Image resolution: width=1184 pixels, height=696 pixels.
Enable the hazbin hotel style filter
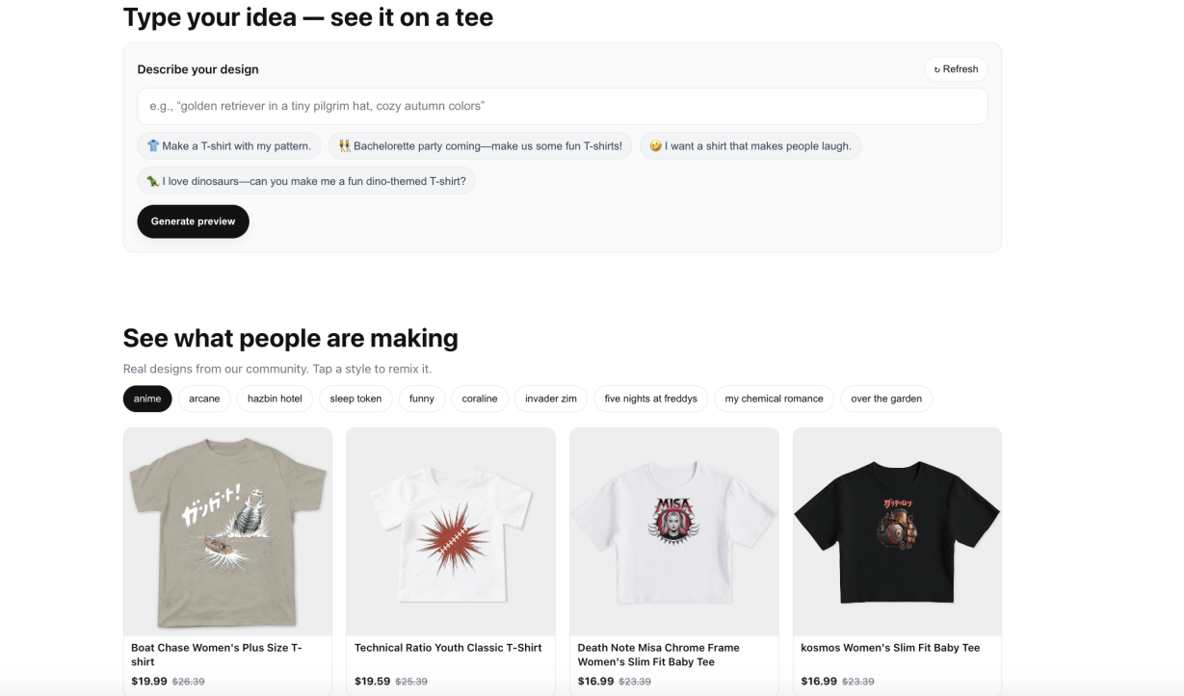click(274, 398)
